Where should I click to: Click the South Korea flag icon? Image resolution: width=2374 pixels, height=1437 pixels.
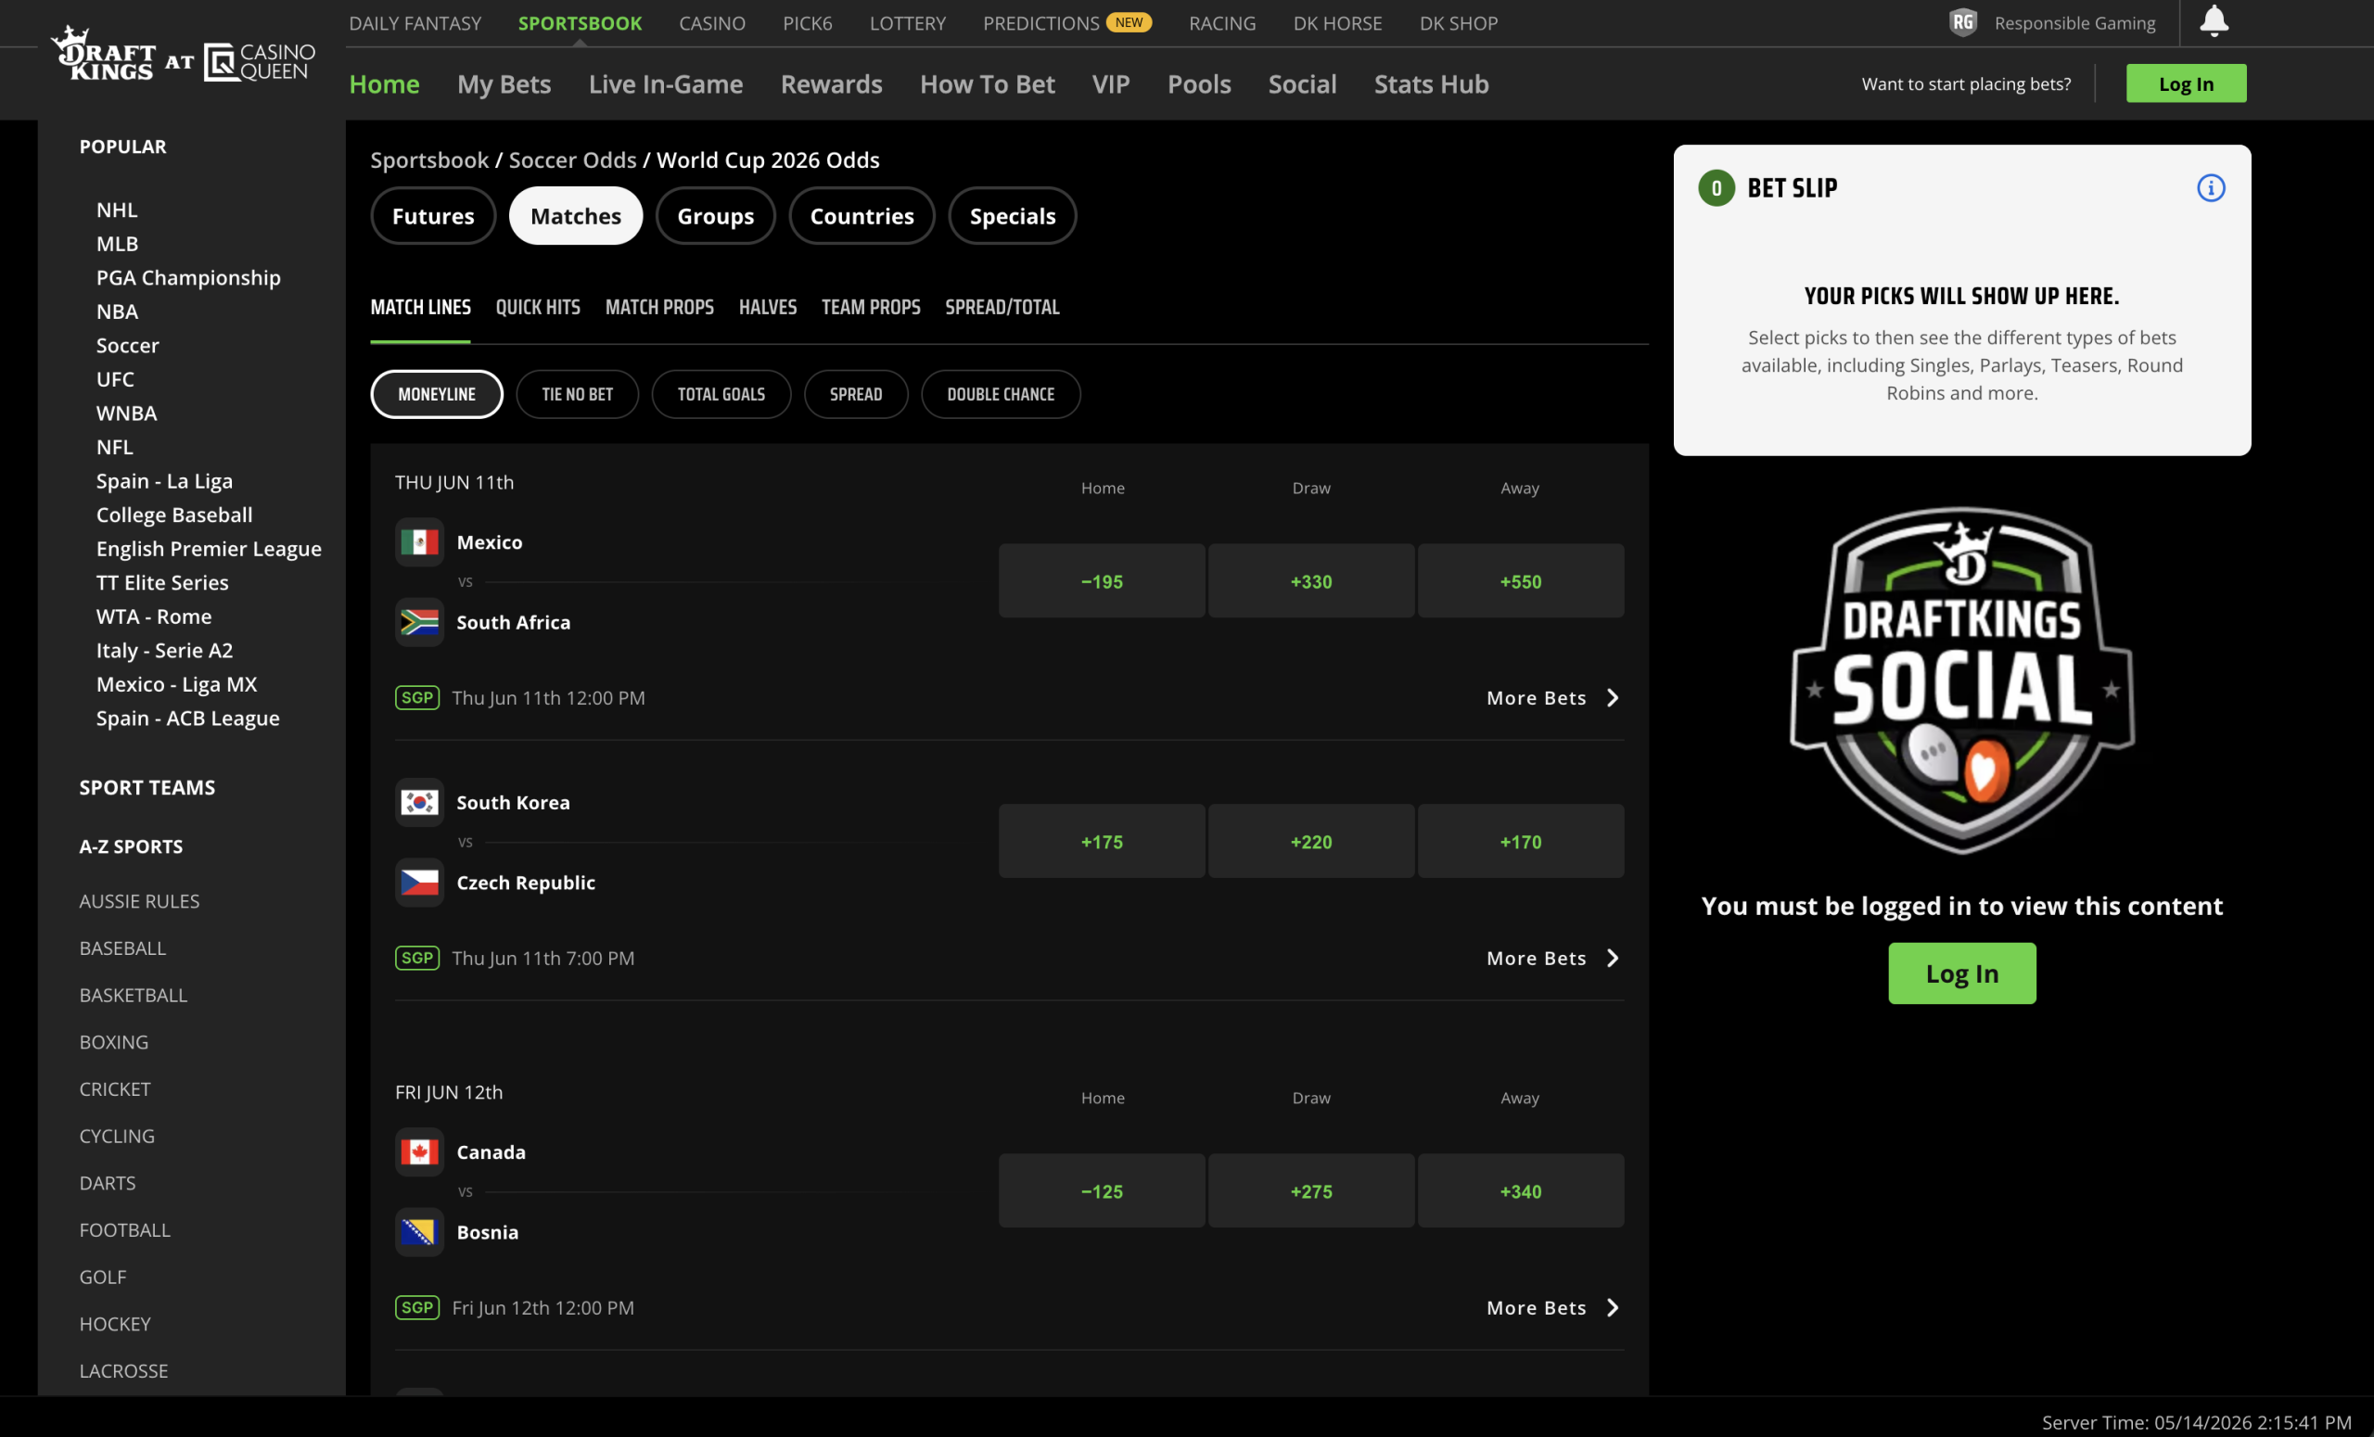click(419, 802)
